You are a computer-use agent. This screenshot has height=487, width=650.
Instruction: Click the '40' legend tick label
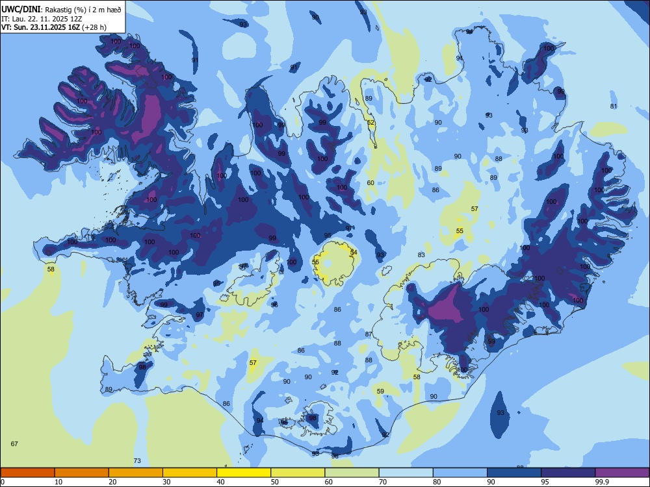[220, 482]
